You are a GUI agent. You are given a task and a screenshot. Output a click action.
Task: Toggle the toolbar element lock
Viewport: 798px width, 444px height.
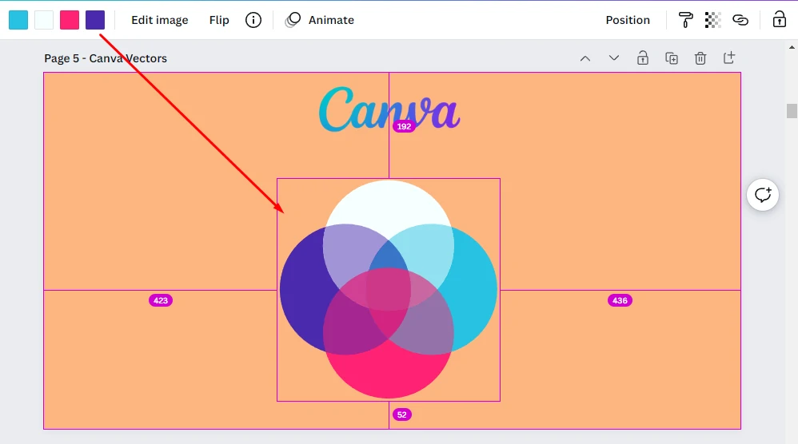779,19
